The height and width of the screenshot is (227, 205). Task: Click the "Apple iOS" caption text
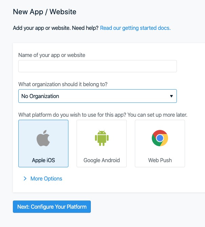pos(43,160)
